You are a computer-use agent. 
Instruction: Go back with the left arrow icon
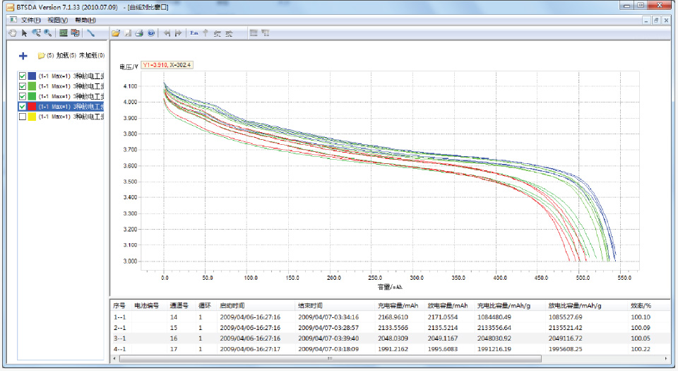click(x=167, y=33)
